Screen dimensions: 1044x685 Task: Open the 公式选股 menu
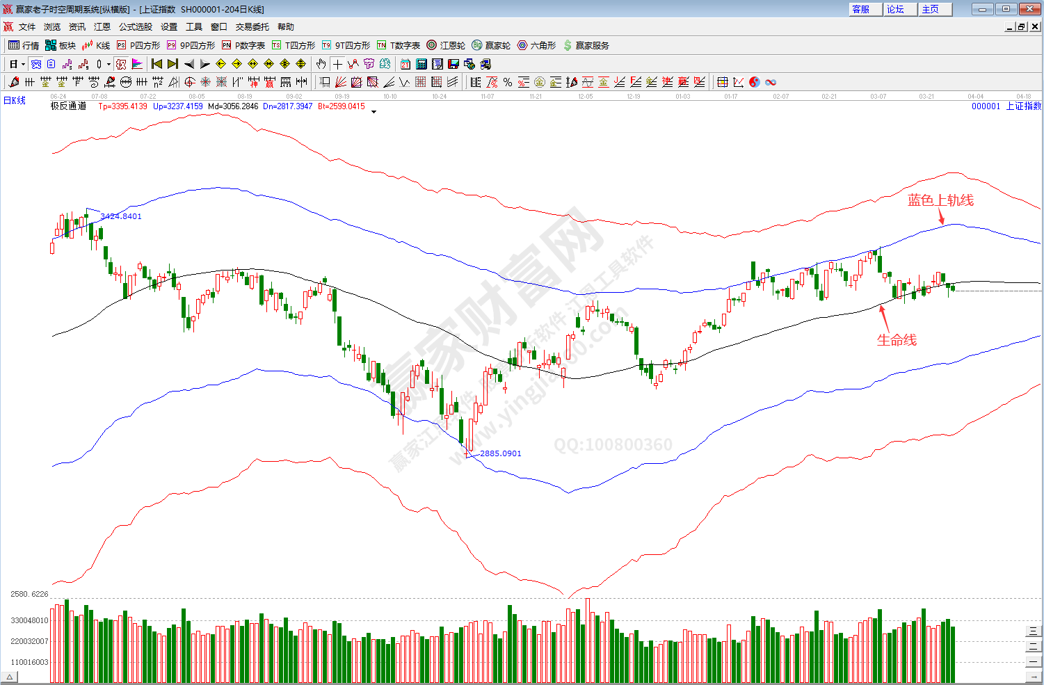click(135, 26)
